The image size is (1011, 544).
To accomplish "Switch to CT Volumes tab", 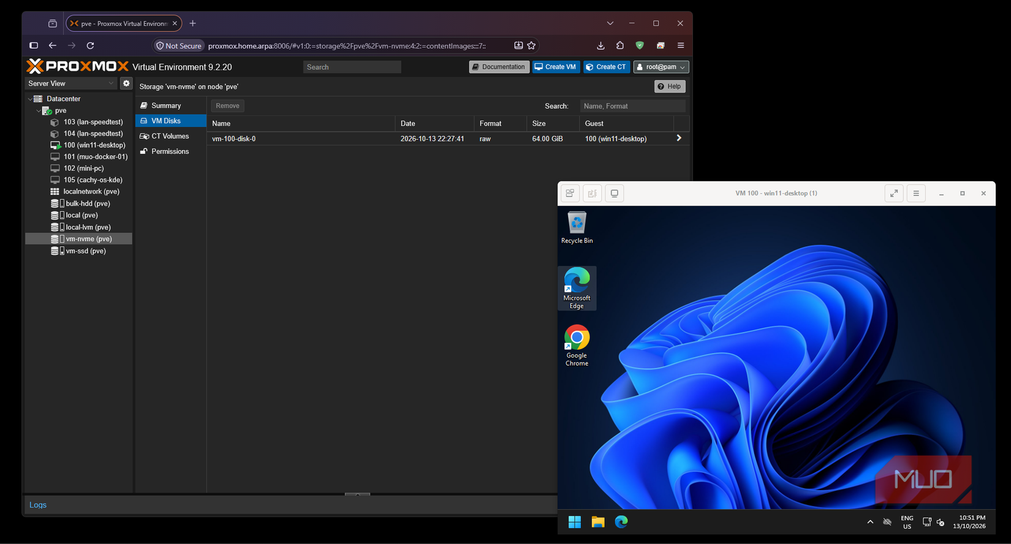I will (x=170, y=136).
